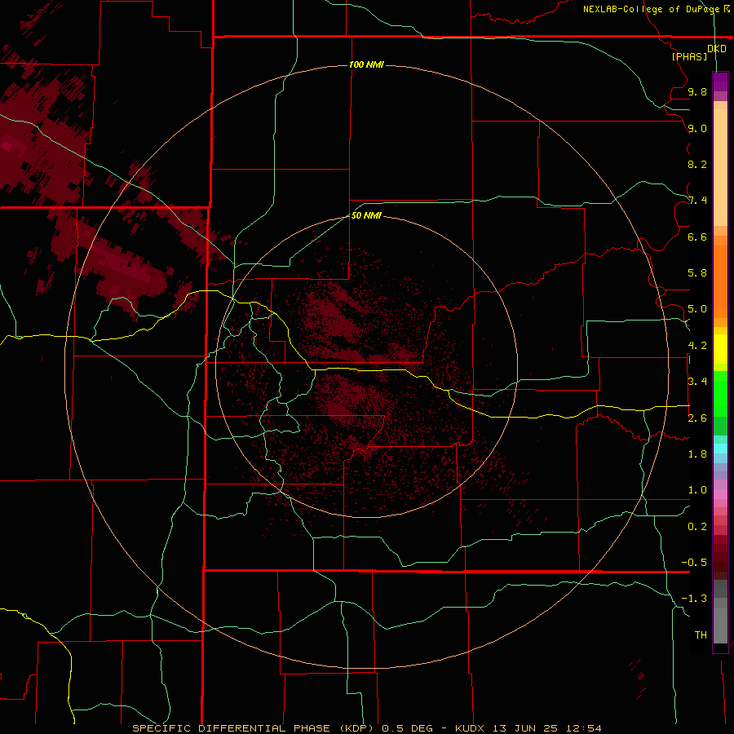
Task: Click the 50 NMI range ring label
Action: click(x=366, y=215)
